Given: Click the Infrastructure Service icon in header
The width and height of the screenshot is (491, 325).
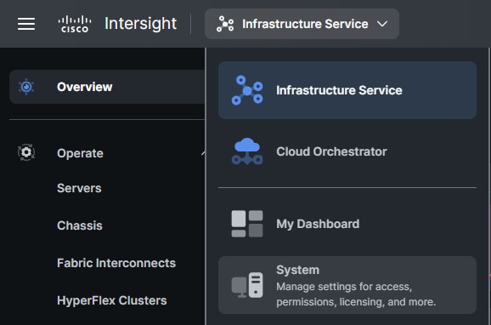Looking at the screenshot, I should 225,24.
